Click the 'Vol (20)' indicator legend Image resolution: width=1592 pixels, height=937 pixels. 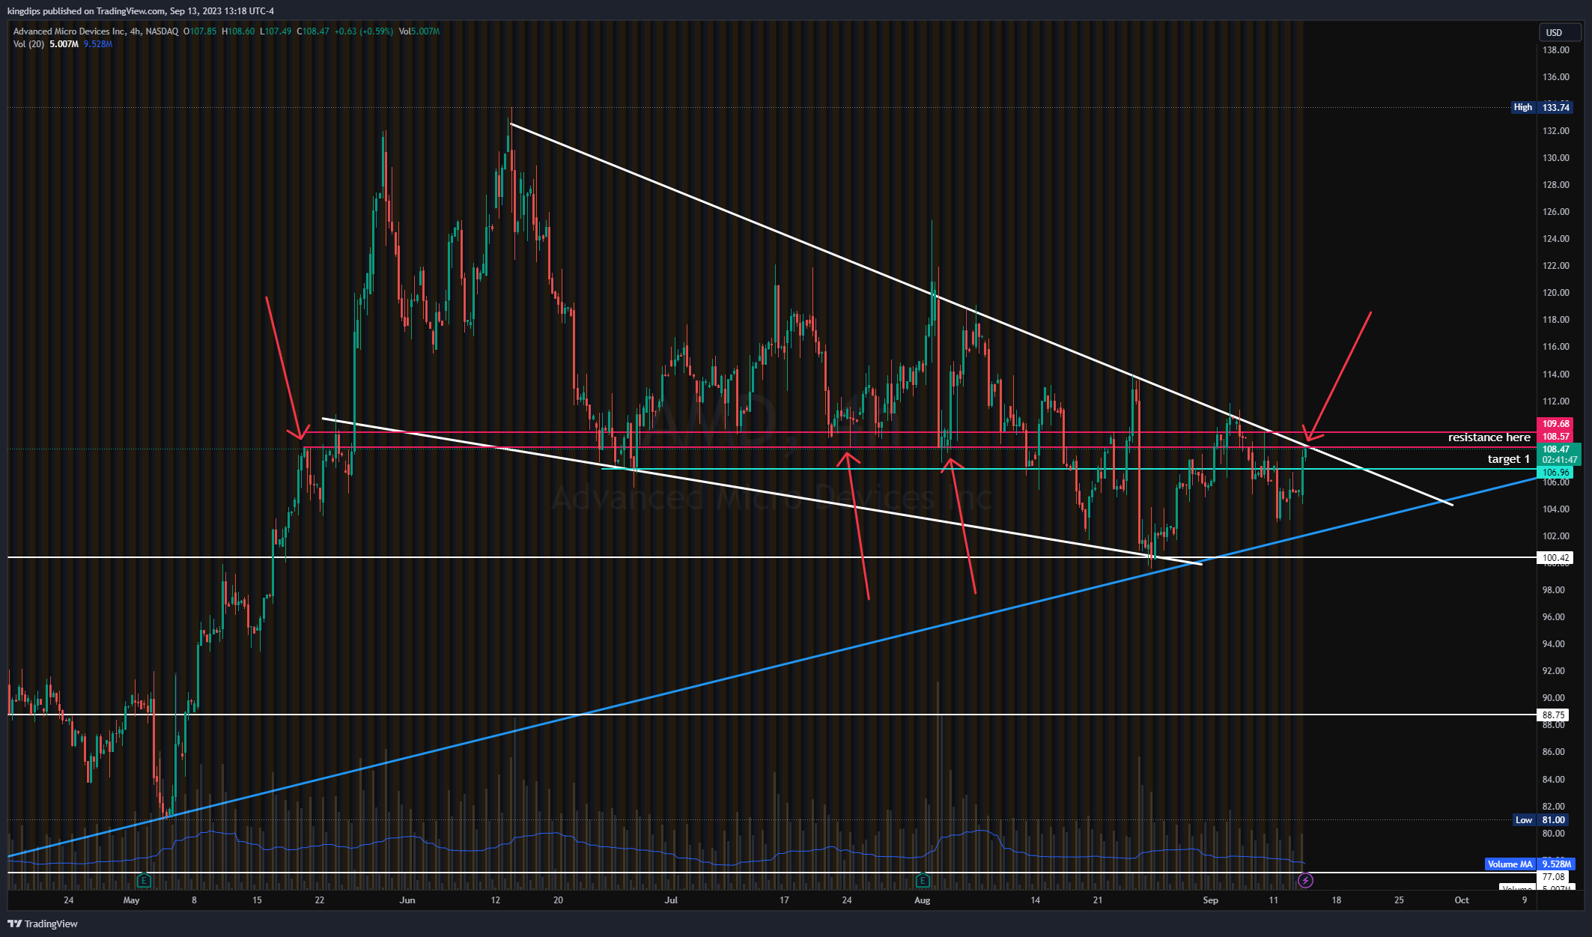28,44
